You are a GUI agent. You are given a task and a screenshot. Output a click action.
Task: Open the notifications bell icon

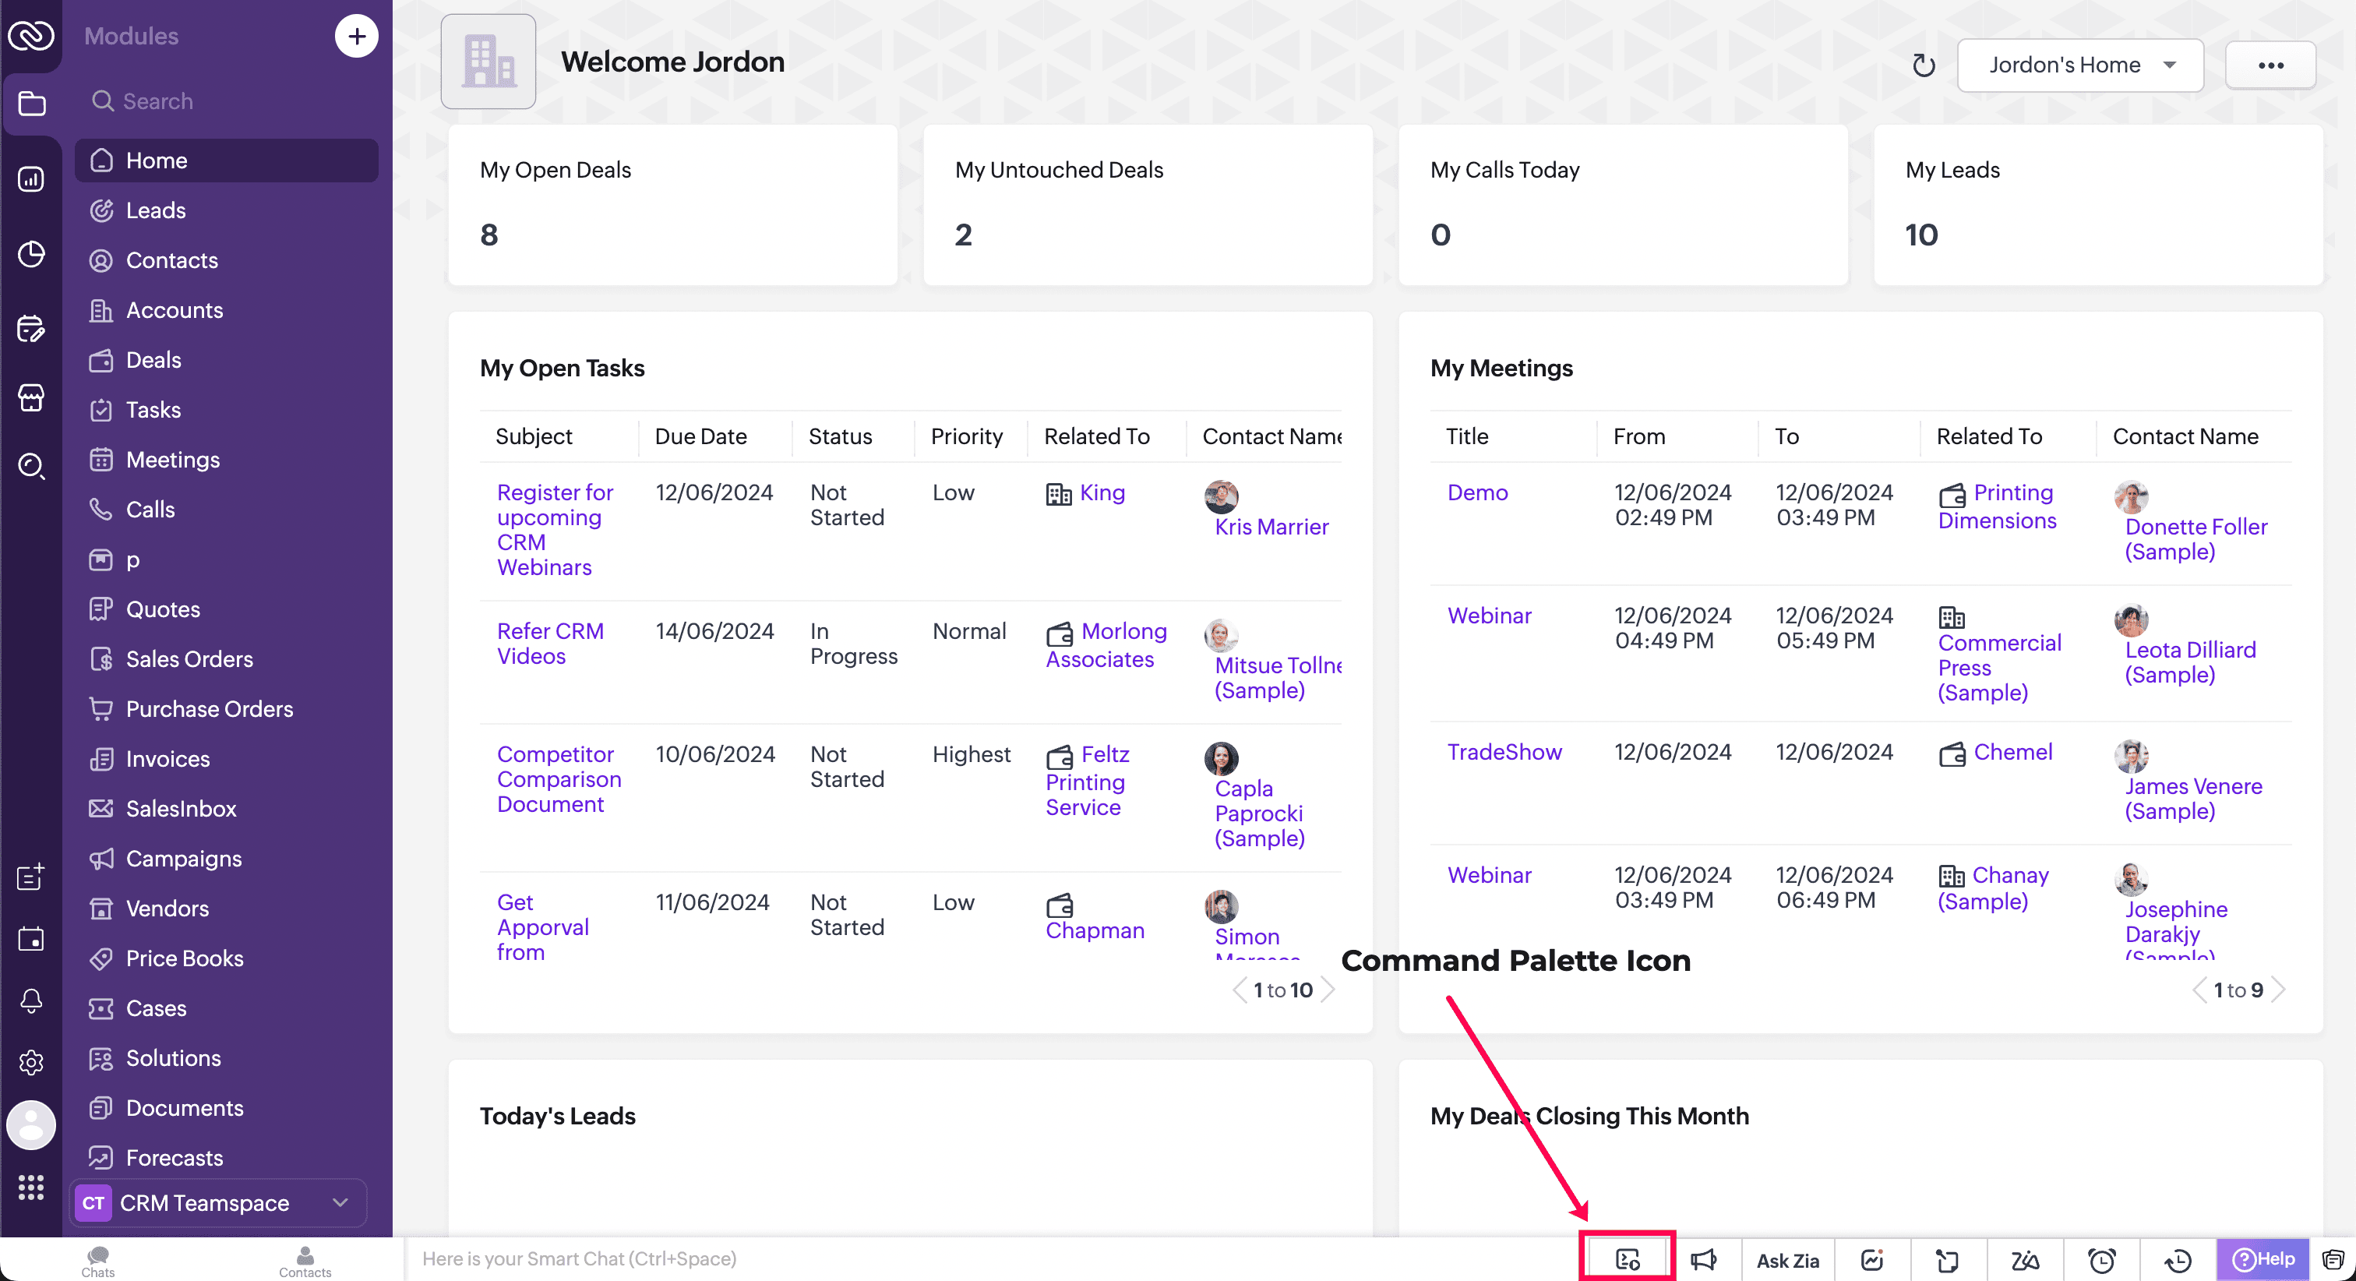pos(31,1000)
